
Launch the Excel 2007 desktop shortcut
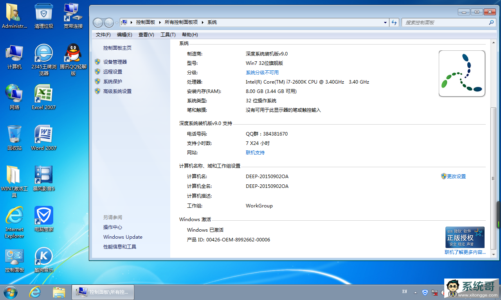click(x=43, y=97)
